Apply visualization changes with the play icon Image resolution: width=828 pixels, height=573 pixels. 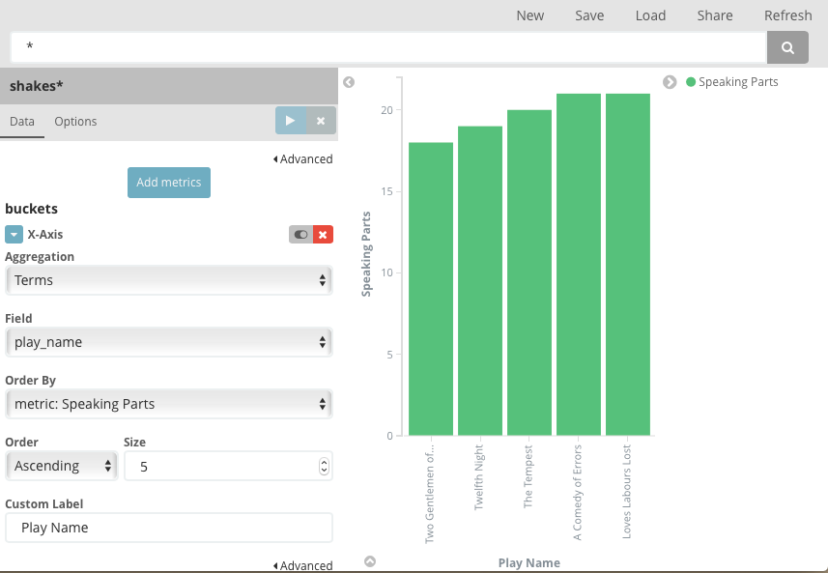pos(290,120)
